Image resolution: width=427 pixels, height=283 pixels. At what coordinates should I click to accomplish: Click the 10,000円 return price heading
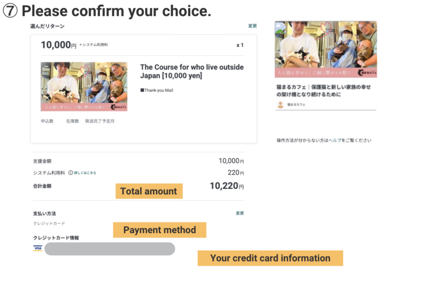coord(58,45)
